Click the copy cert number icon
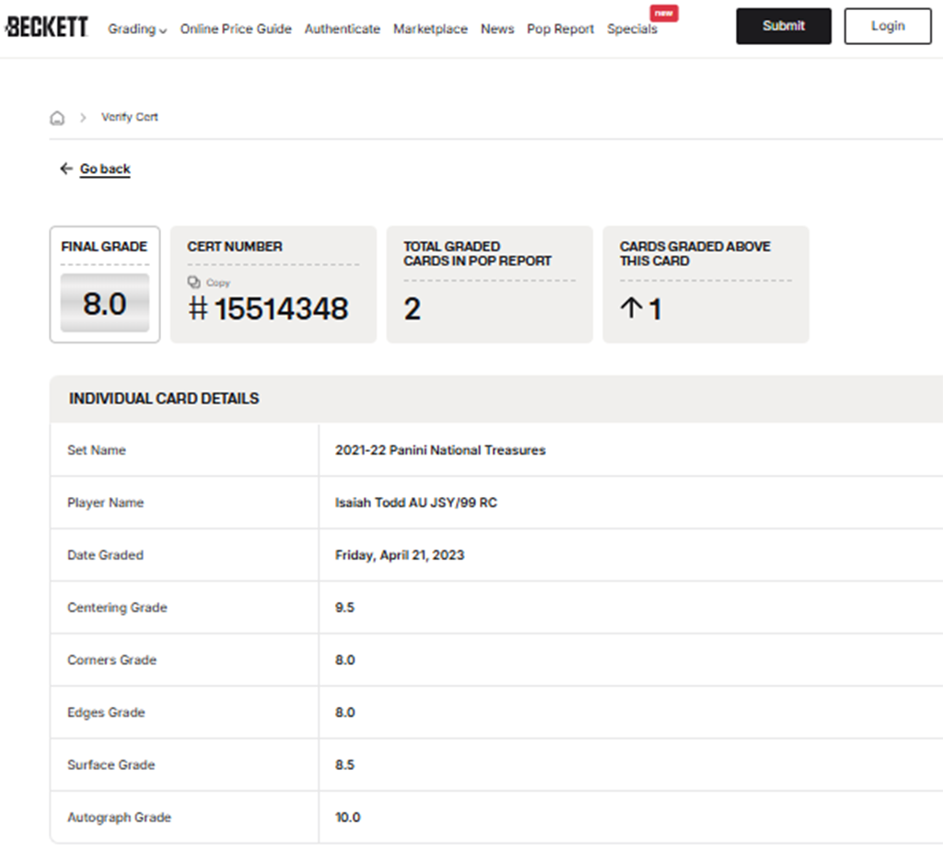 pos(193,283)
